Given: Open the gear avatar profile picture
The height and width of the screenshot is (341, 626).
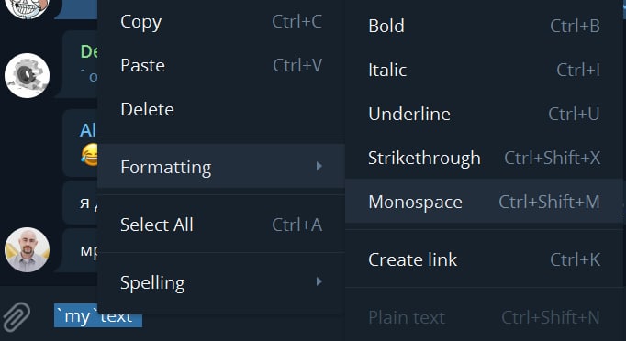Looking at the screenshot, I should click(28, 75).
